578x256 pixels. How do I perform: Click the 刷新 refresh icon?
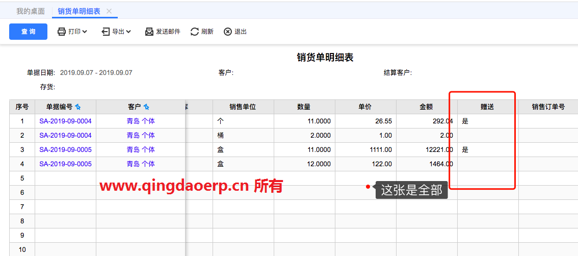coord(195,32)
